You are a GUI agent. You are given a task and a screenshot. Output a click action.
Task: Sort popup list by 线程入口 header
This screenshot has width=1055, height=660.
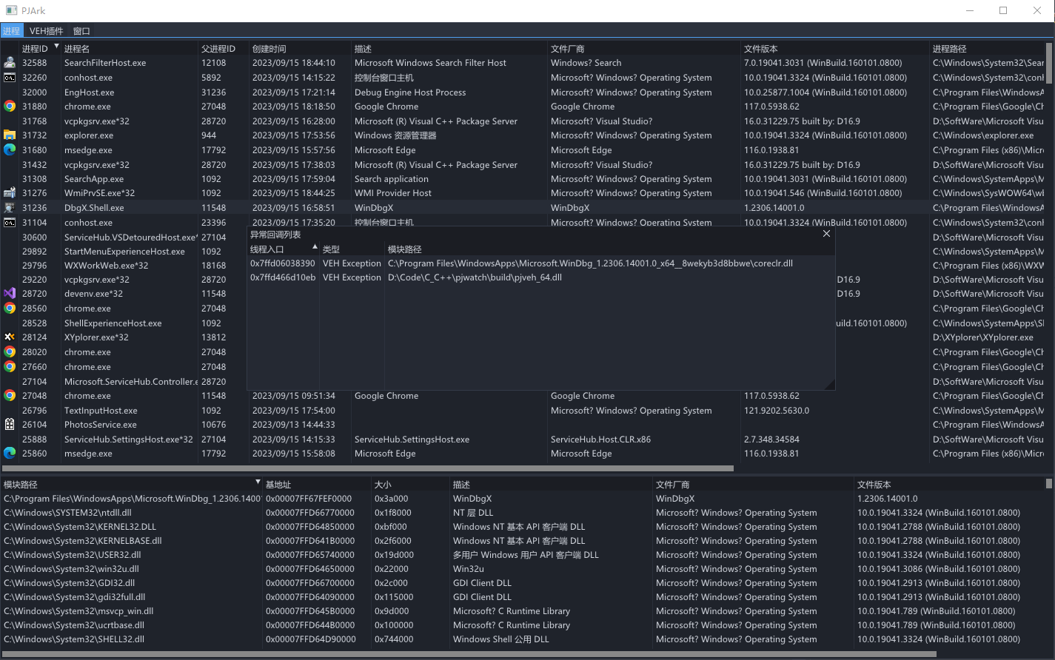[284, 249]
